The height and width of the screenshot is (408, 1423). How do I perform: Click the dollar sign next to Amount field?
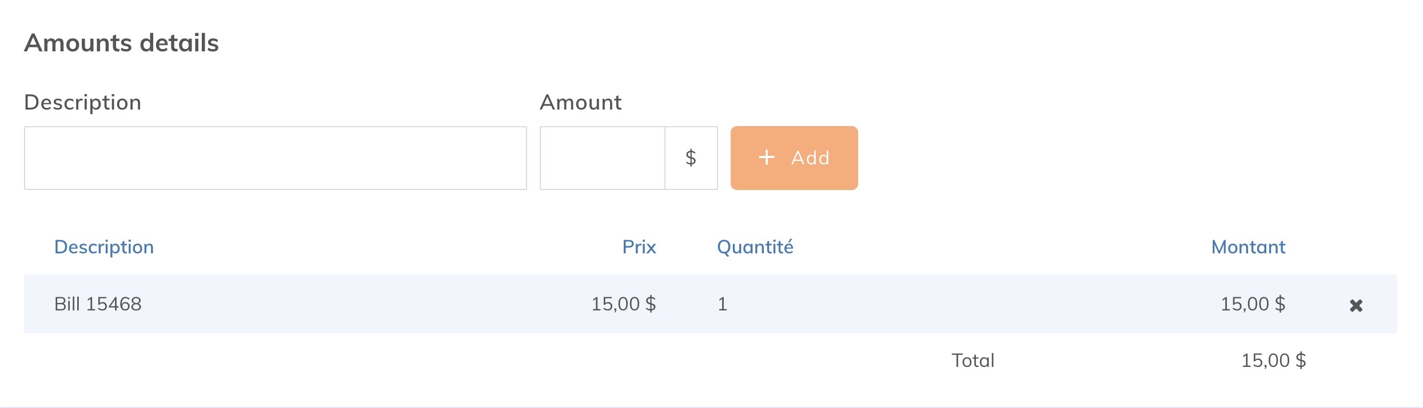tap(691, 158)
